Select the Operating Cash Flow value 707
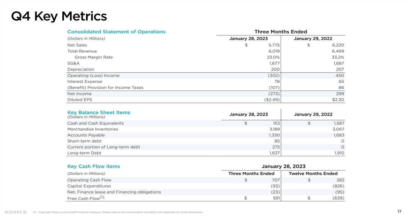 (275, 180)
